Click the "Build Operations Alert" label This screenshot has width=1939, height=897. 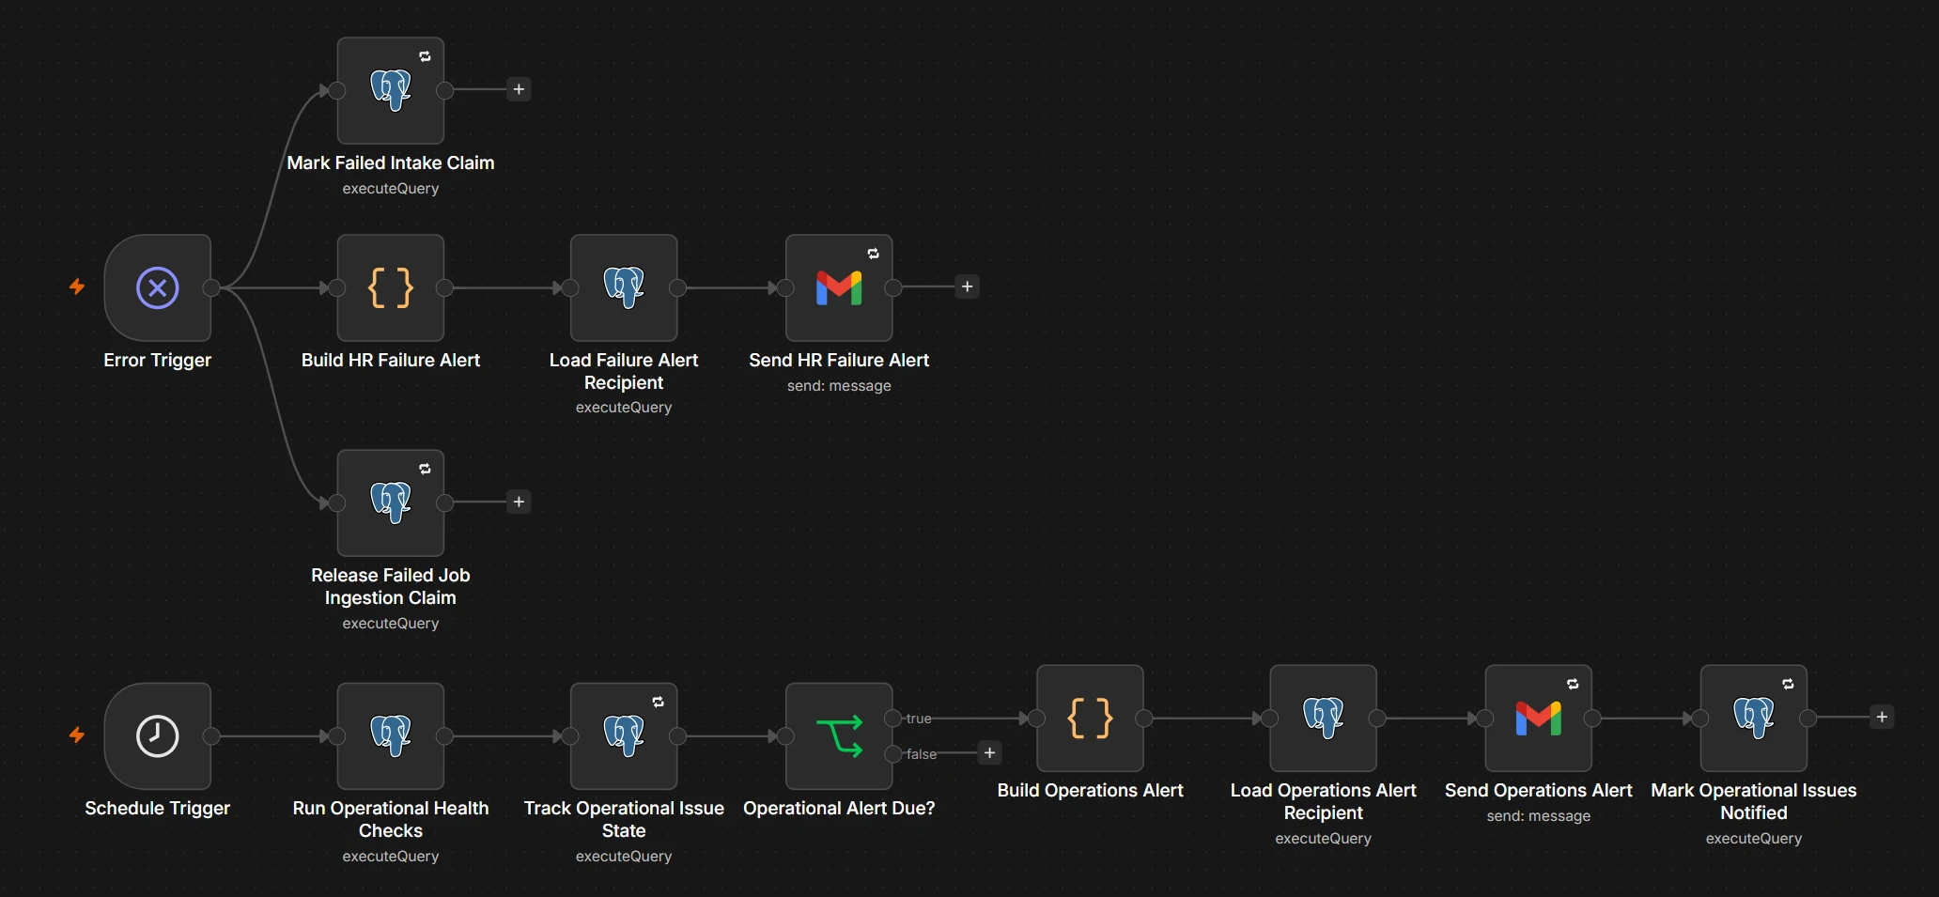click(x=1091, y=790)
